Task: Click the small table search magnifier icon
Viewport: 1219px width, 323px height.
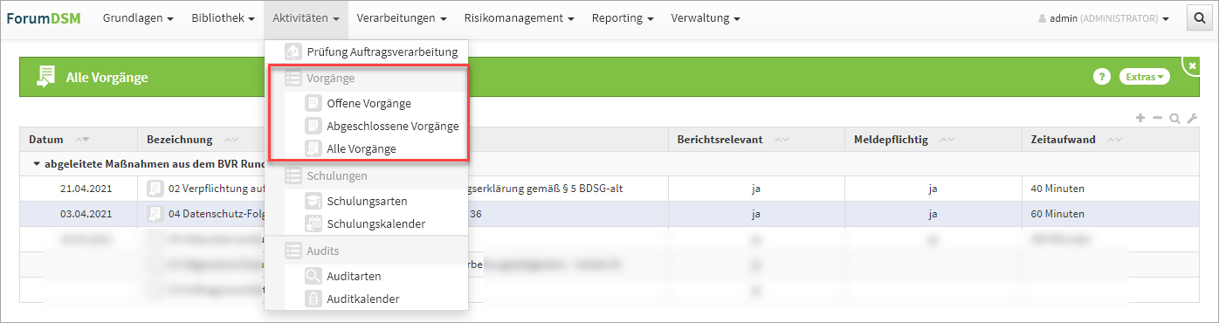Action: (x=1175, y=118)
